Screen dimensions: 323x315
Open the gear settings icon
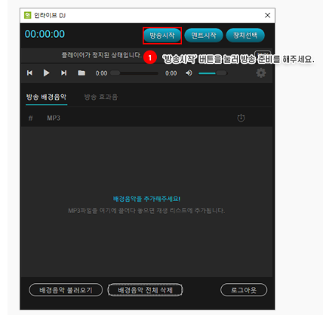[261, 73]
